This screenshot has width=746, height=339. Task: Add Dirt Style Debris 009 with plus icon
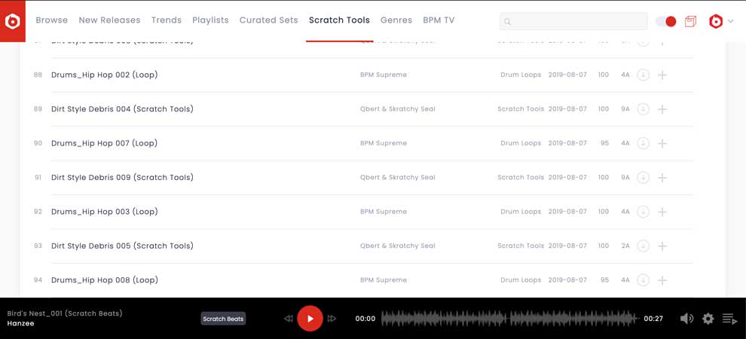click(662, 178)
